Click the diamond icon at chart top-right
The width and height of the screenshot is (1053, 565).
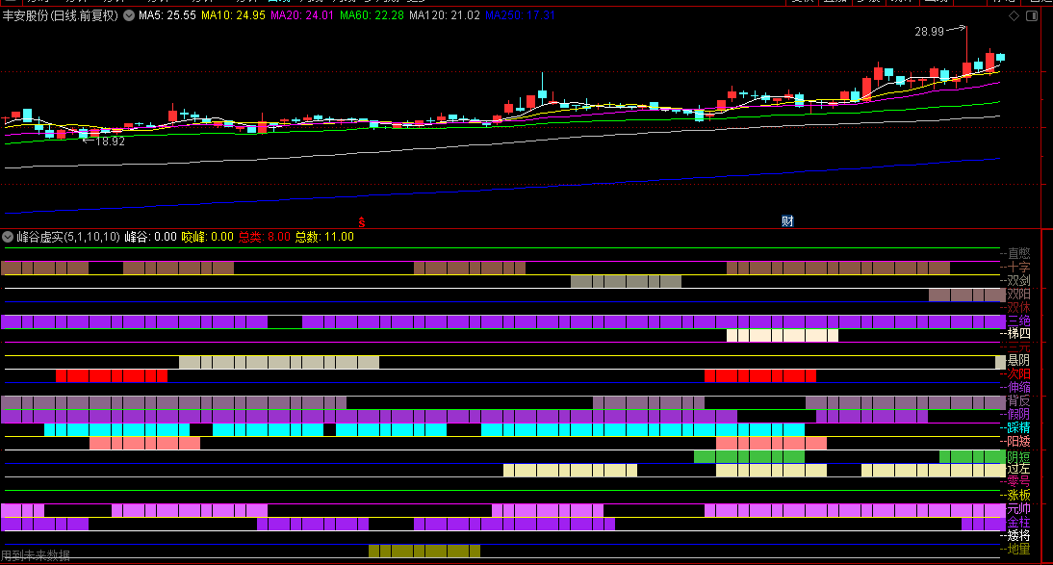tap(1014, 15)
